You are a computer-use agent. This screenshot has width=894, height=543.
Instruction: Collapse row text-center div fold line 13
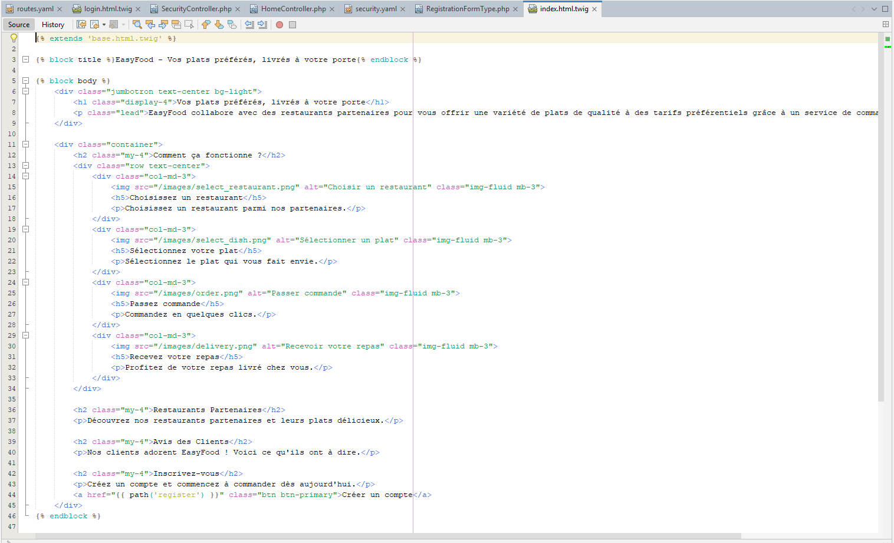25,165
